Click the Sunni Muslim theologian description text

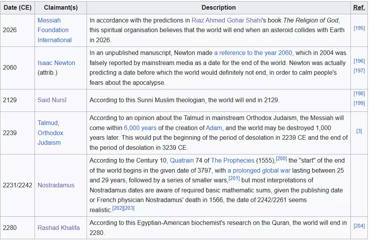click(x=184, y=100)
